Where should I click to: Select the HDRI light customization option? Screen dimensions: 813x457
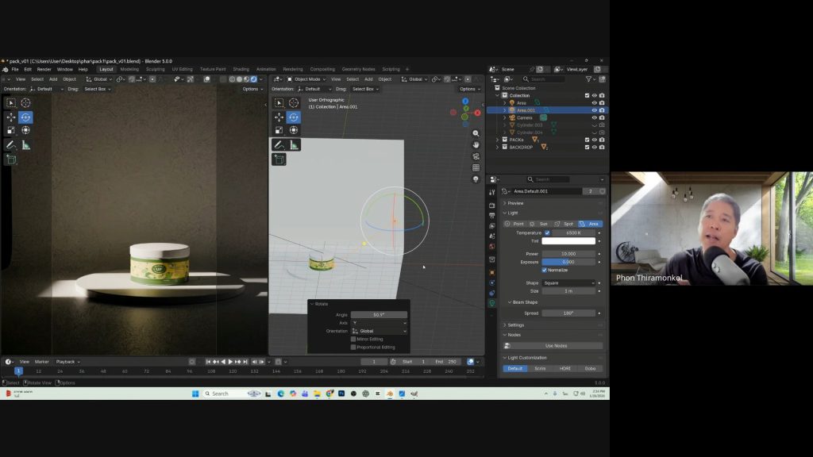pyautogui.click(x=564, y=368)
